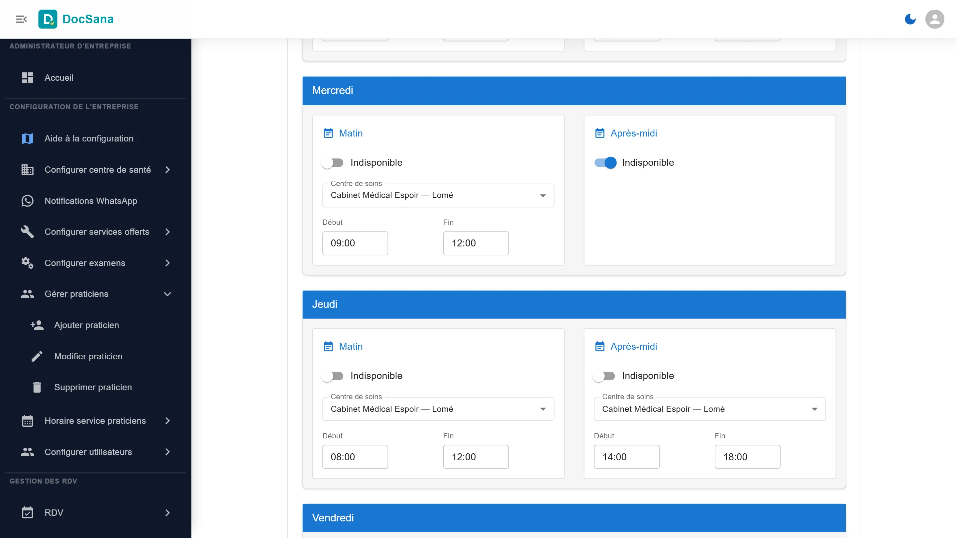Toggle Indisponible for Jeudi Après-midi
The height and width of the screenshot is (538, 957).
pyautogui.click(x=604, y=376)
